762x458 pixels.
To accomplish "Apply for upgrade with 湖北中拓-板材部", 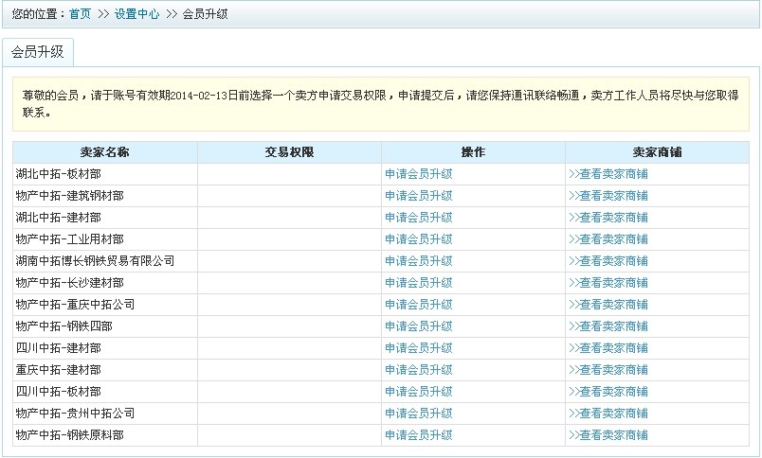I will [x=418, y=173].
